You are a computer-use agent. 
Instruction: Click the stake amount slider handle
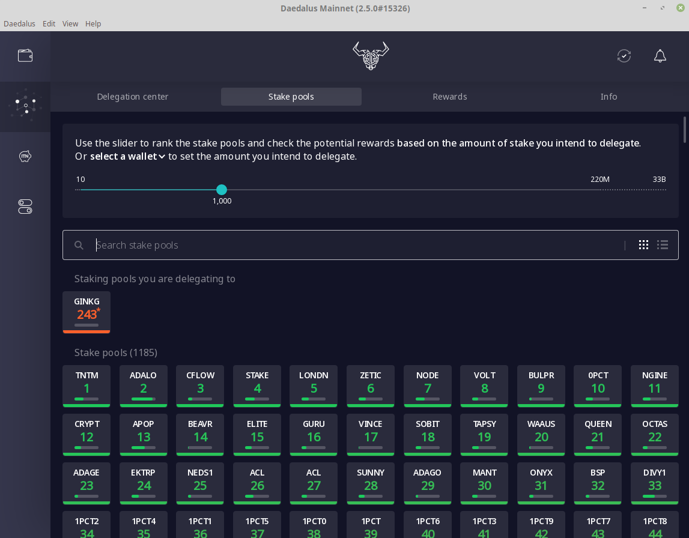[x=222, y=190]
